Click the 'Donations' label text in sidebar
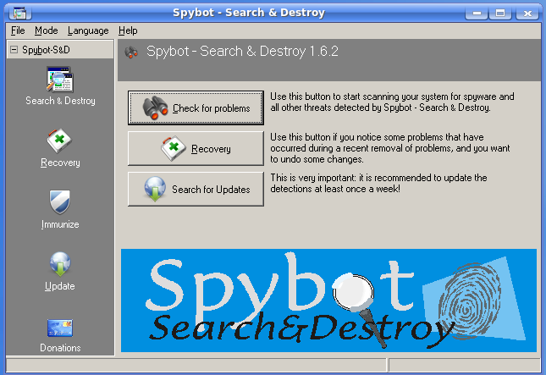This screenshot has height=375, width=546. tap(60, 348)
